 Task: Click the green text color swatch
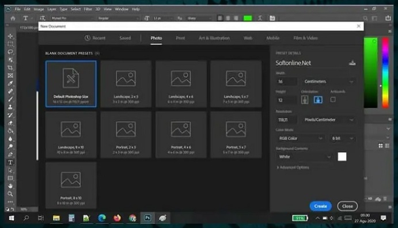248,18
